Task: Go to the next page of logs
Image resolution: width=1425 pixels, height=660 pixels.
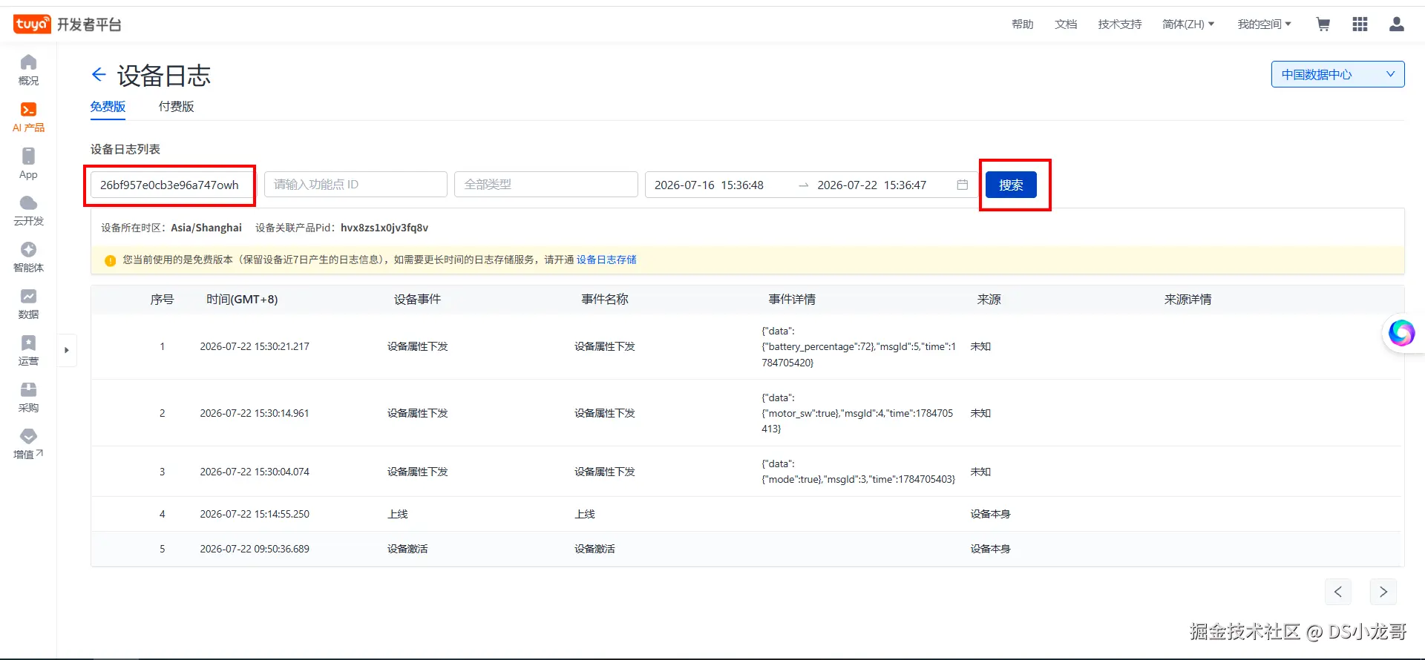Action: [x=1383, y=592]
